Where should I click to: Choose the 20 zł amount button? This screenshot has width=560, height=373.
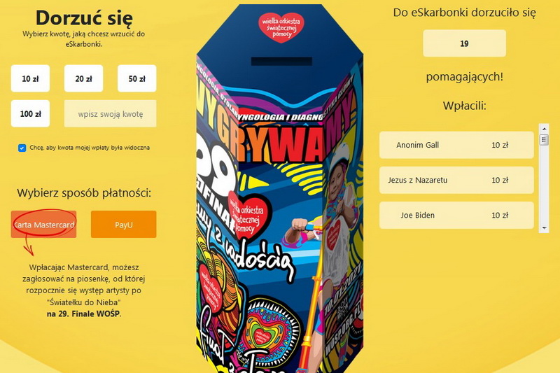[83, 78]
